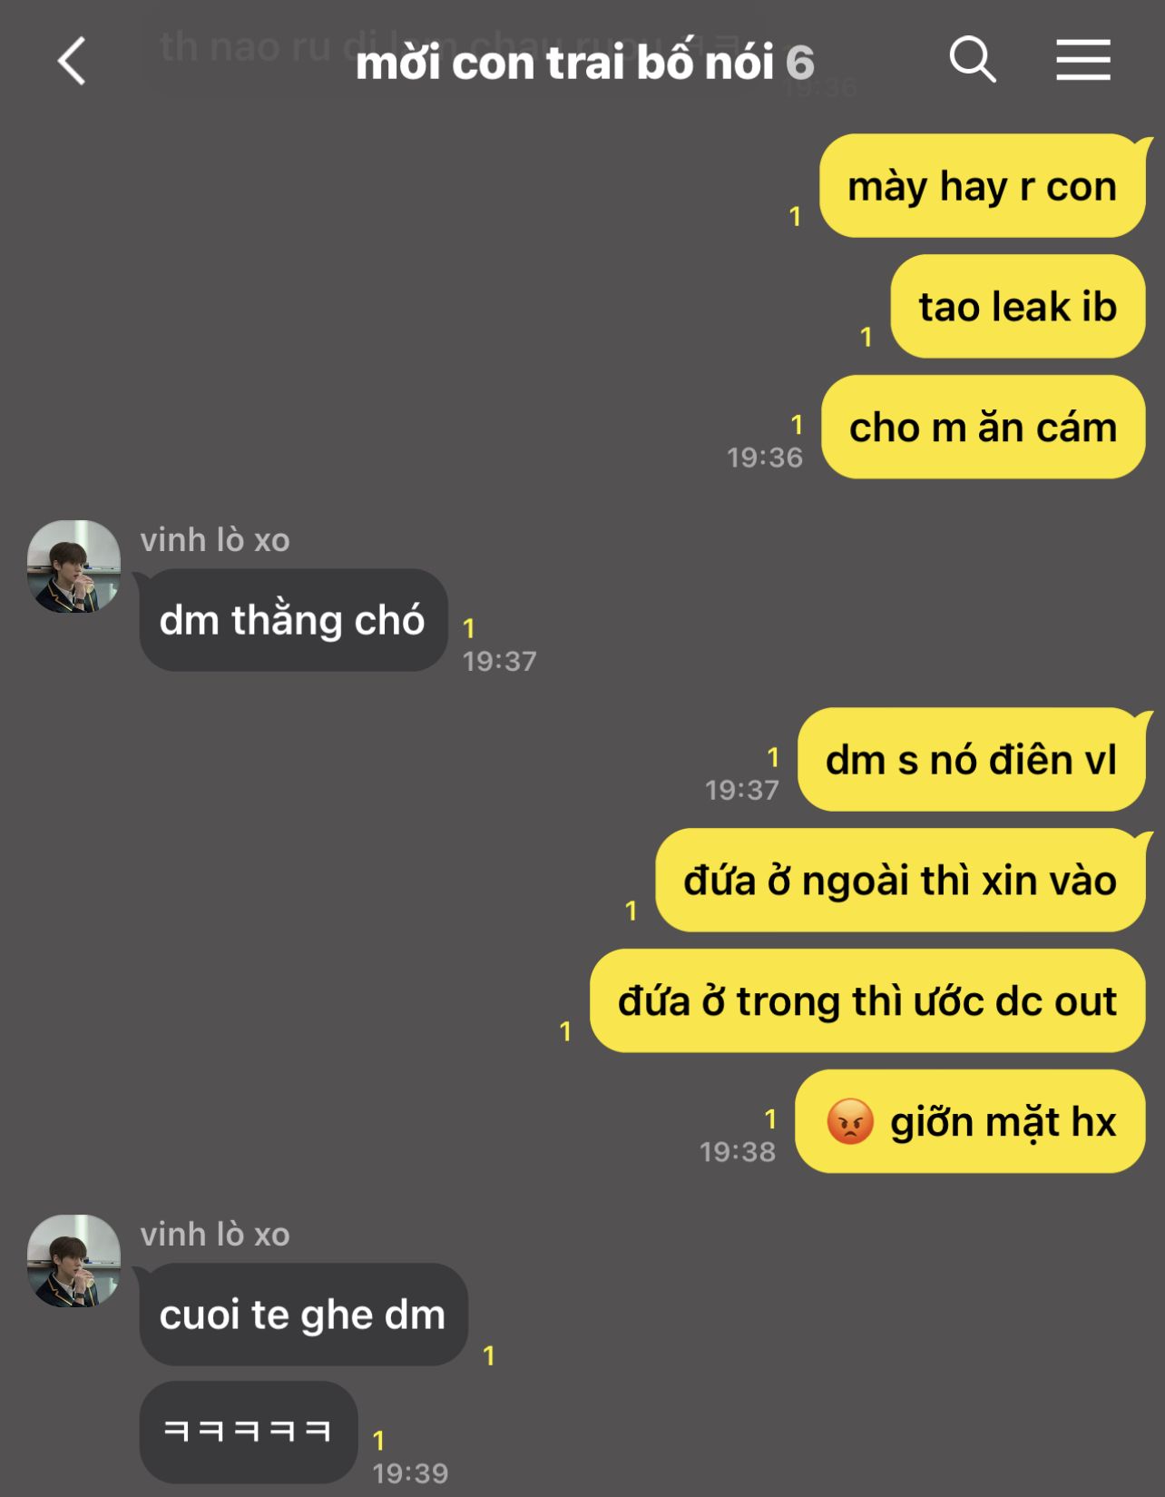Open the chat search magnifier

pyautogui.click(x=973, y=60)
